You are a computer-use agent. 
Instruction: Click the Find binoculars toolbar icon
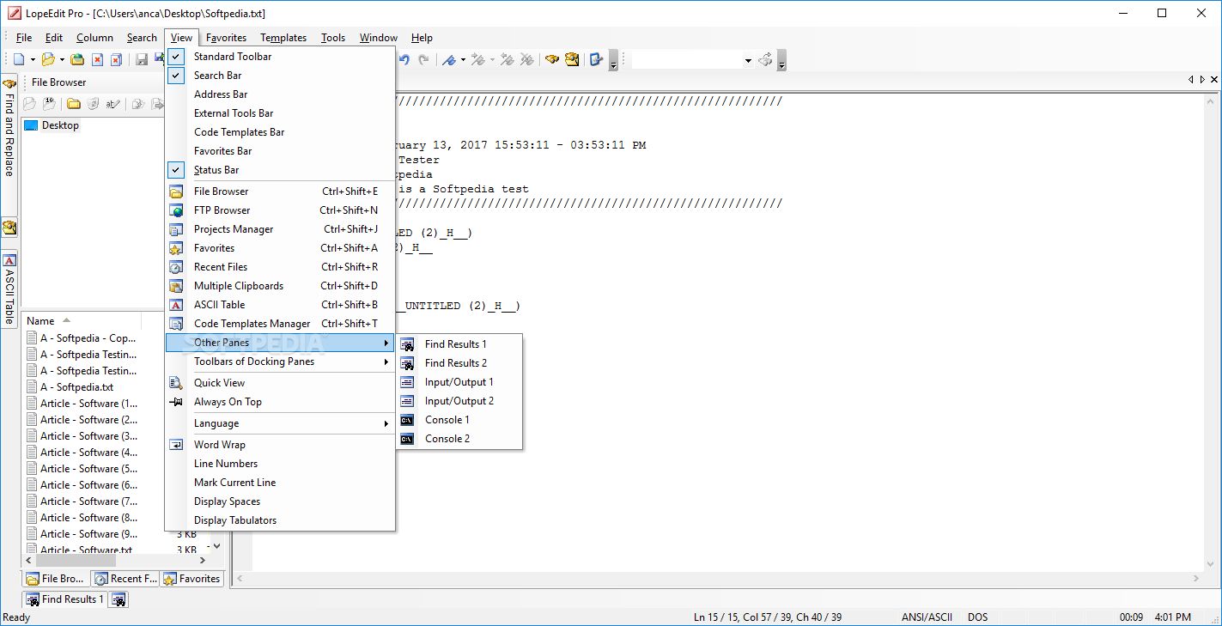point(552,59)
